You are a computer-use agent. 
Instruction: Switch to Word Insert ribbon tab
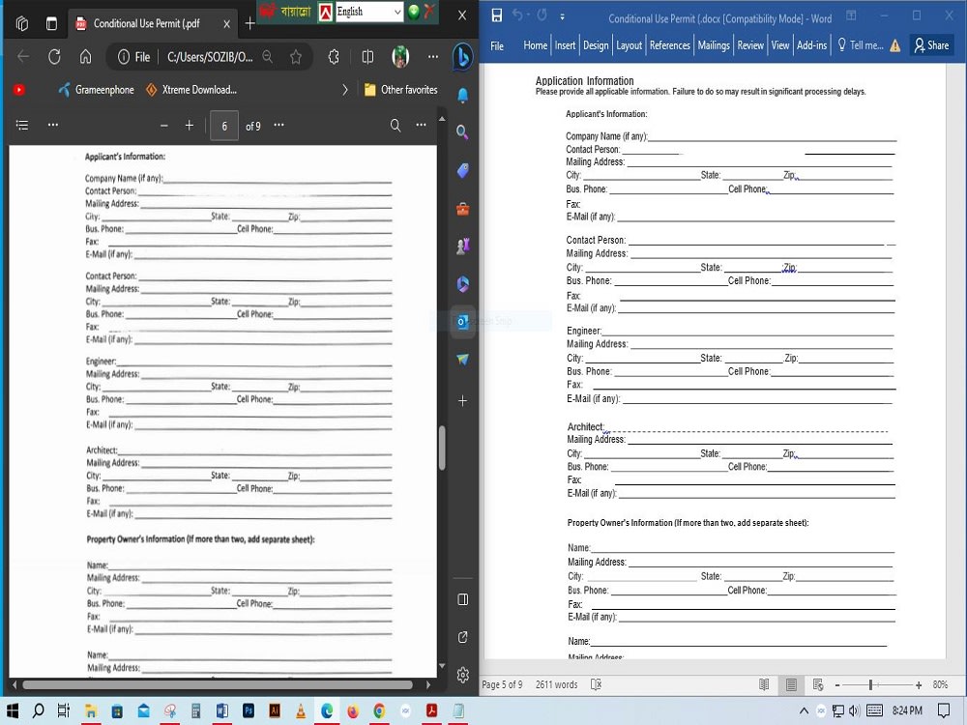(x=565, y=45)
